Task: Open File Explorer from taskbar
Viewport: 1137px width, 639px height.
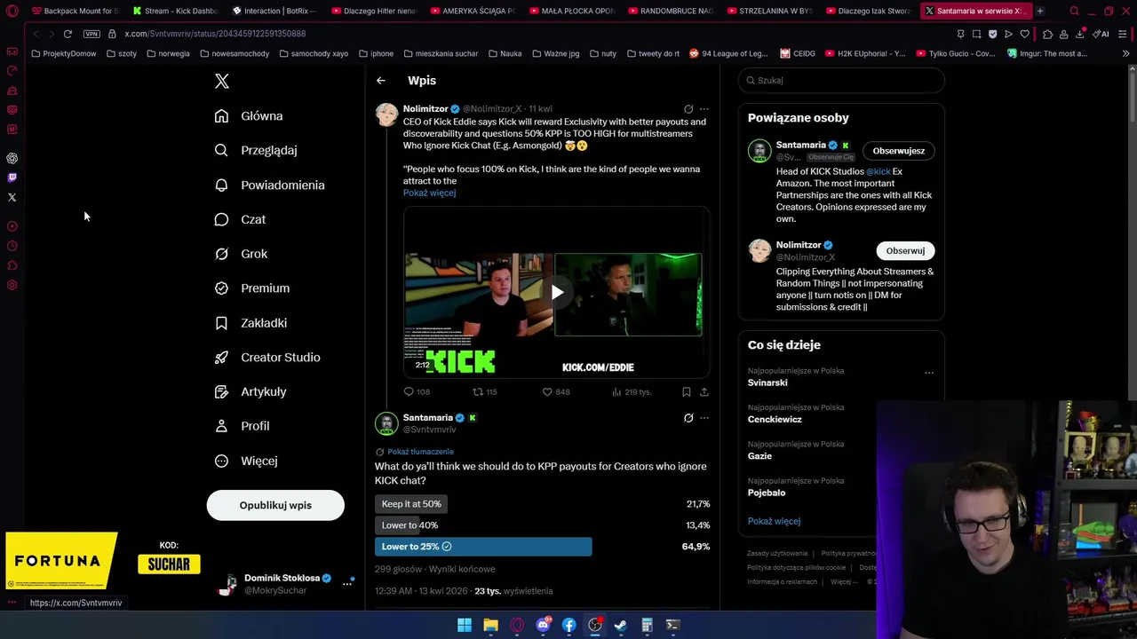Action: [x=490, y=625]
